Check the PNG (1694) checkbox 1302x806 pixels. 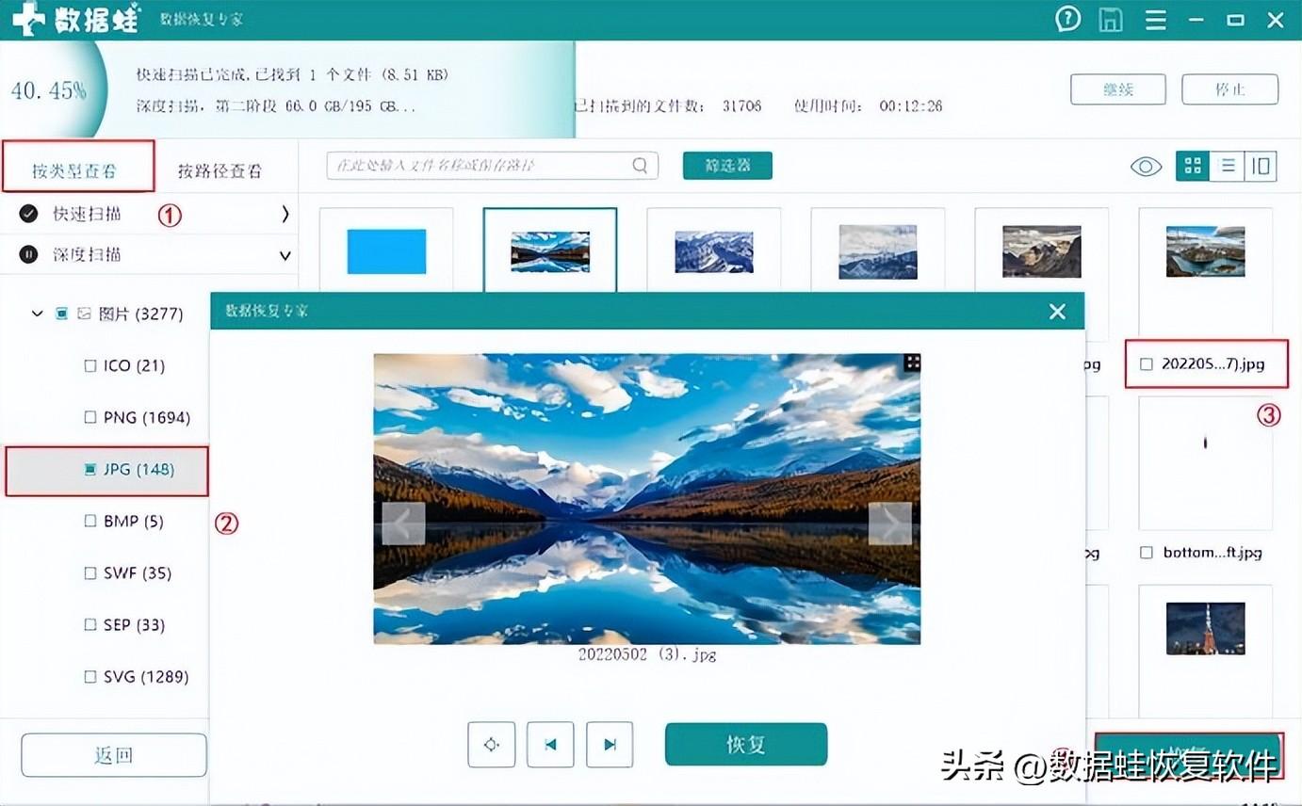tap(90, 417)
